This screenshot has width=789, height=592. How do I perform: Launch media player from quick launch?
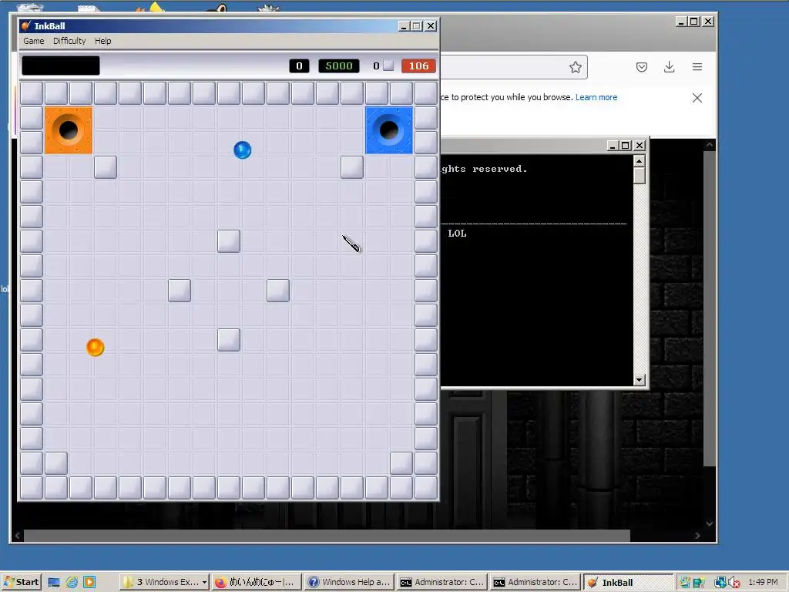[x=89, y=583]
